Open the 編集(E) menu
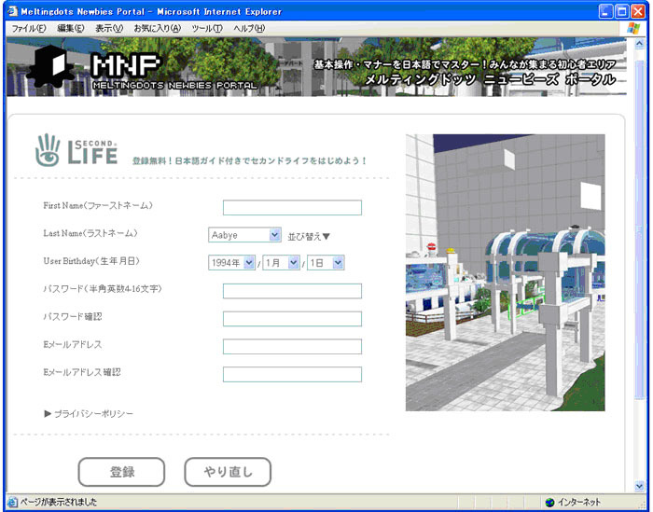The image size is (653, 512). tap(71, 28)
